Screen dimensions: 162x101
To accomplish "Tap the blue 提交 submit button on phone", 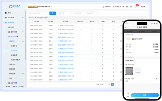I will (x=145, y=95).
